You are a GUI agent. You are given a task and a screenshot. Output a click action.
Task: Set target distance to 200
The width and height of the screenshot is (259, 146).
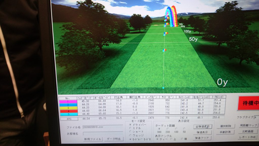pyautogui.click(x=168, y=129)
